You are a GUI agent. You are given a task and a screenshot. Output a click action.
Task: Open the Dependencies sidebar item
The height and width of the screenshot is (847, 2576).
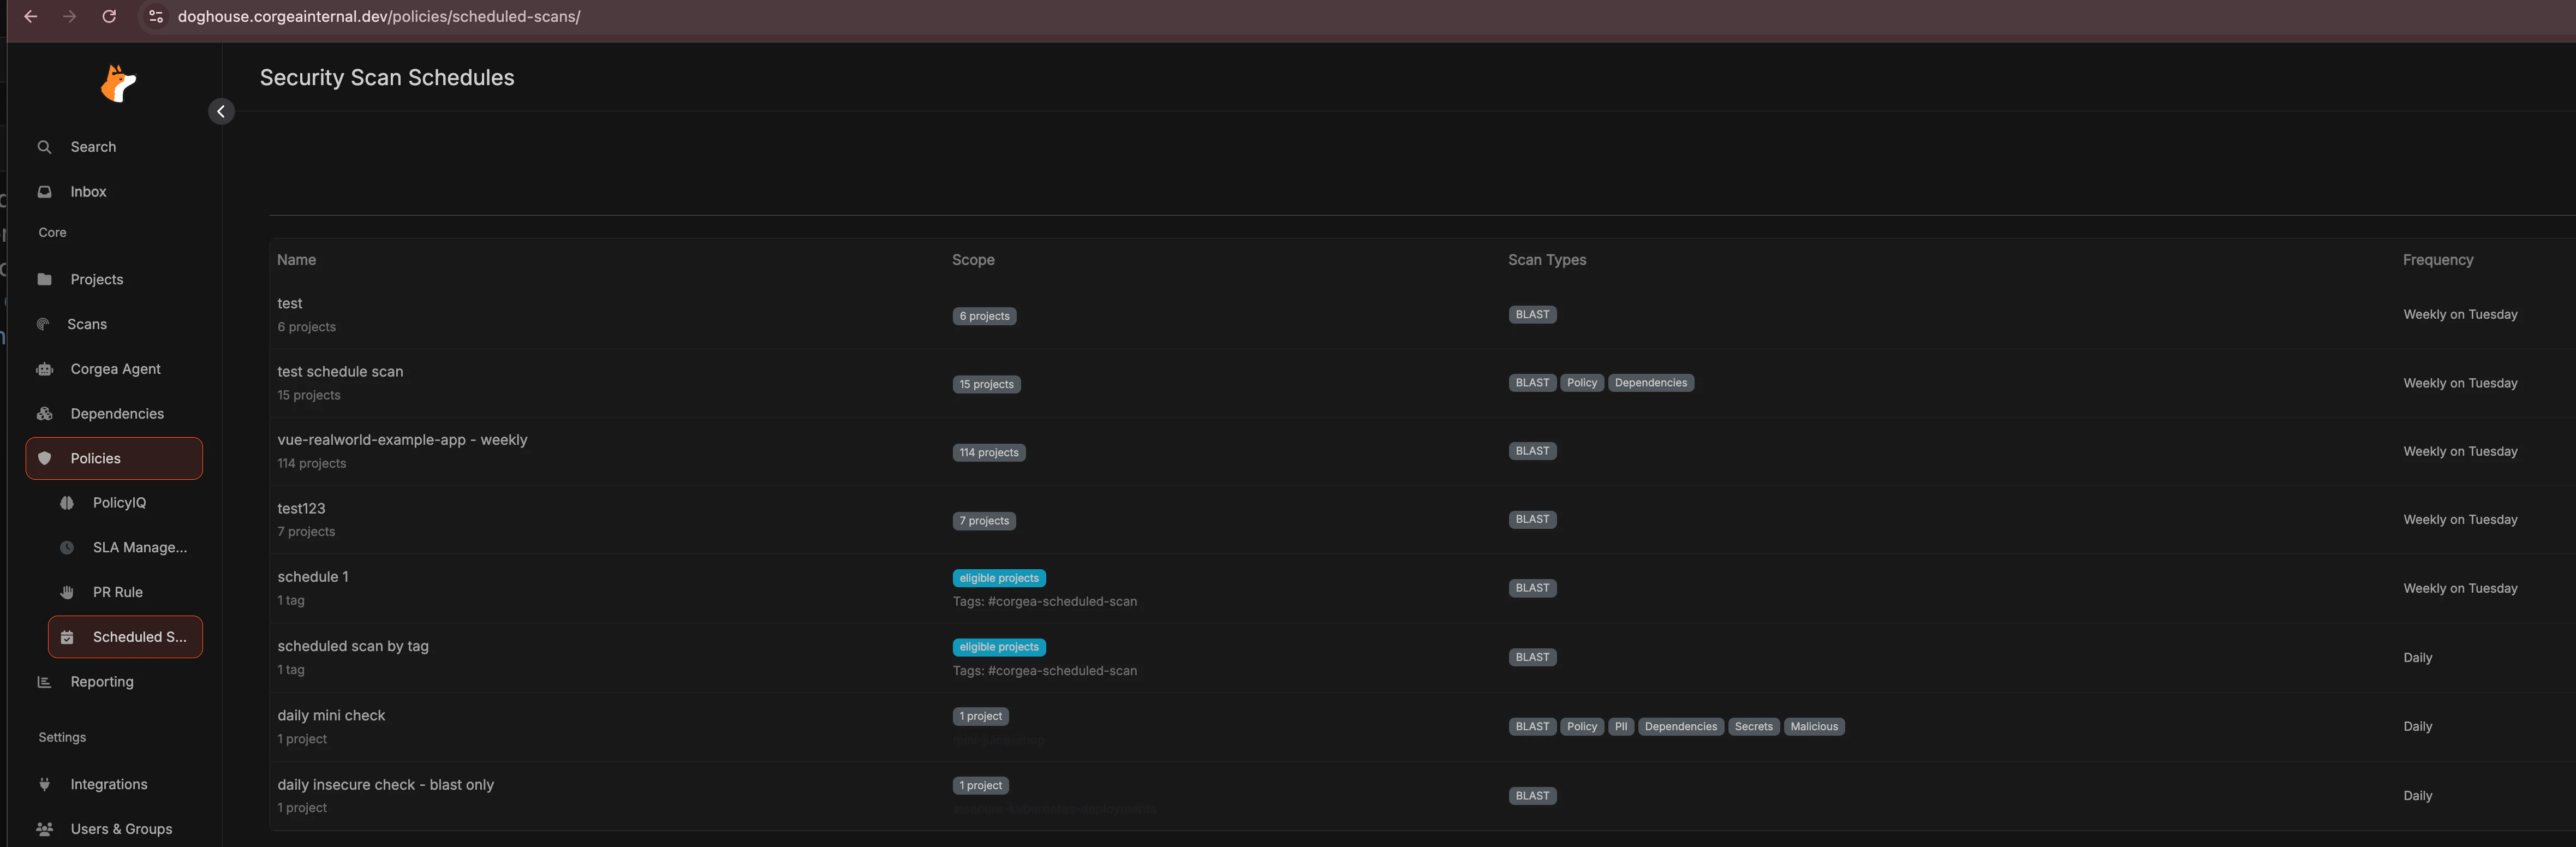click(116, 414)
